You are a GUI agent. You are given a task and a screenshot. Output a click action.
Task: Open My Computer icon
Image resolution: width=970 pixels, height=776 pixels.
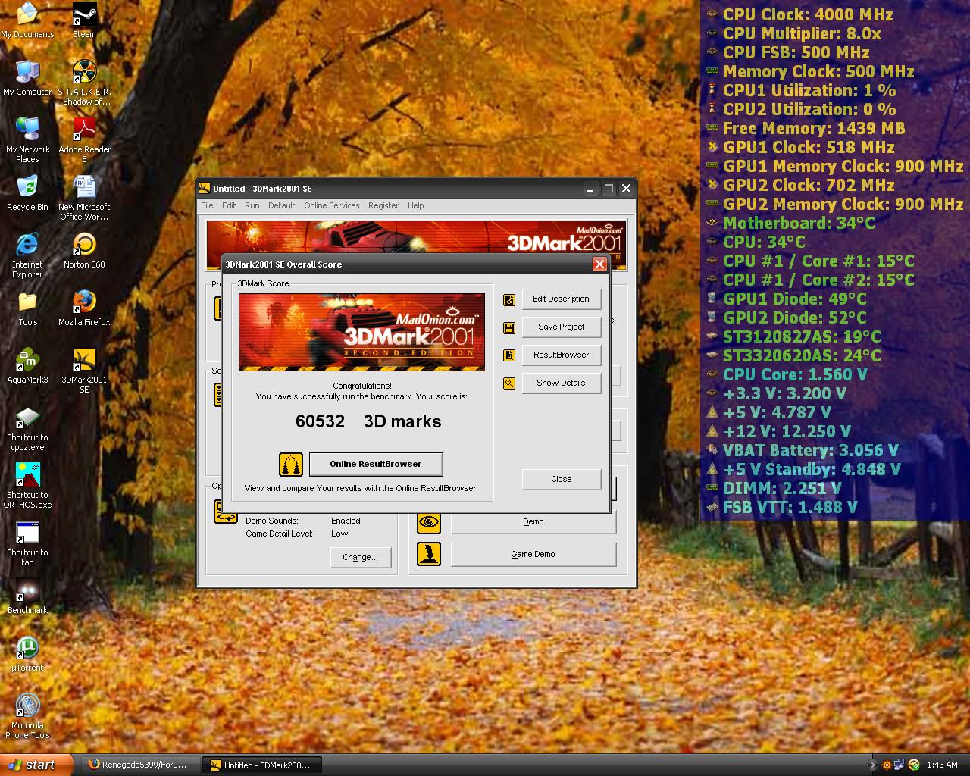(27, 78)
